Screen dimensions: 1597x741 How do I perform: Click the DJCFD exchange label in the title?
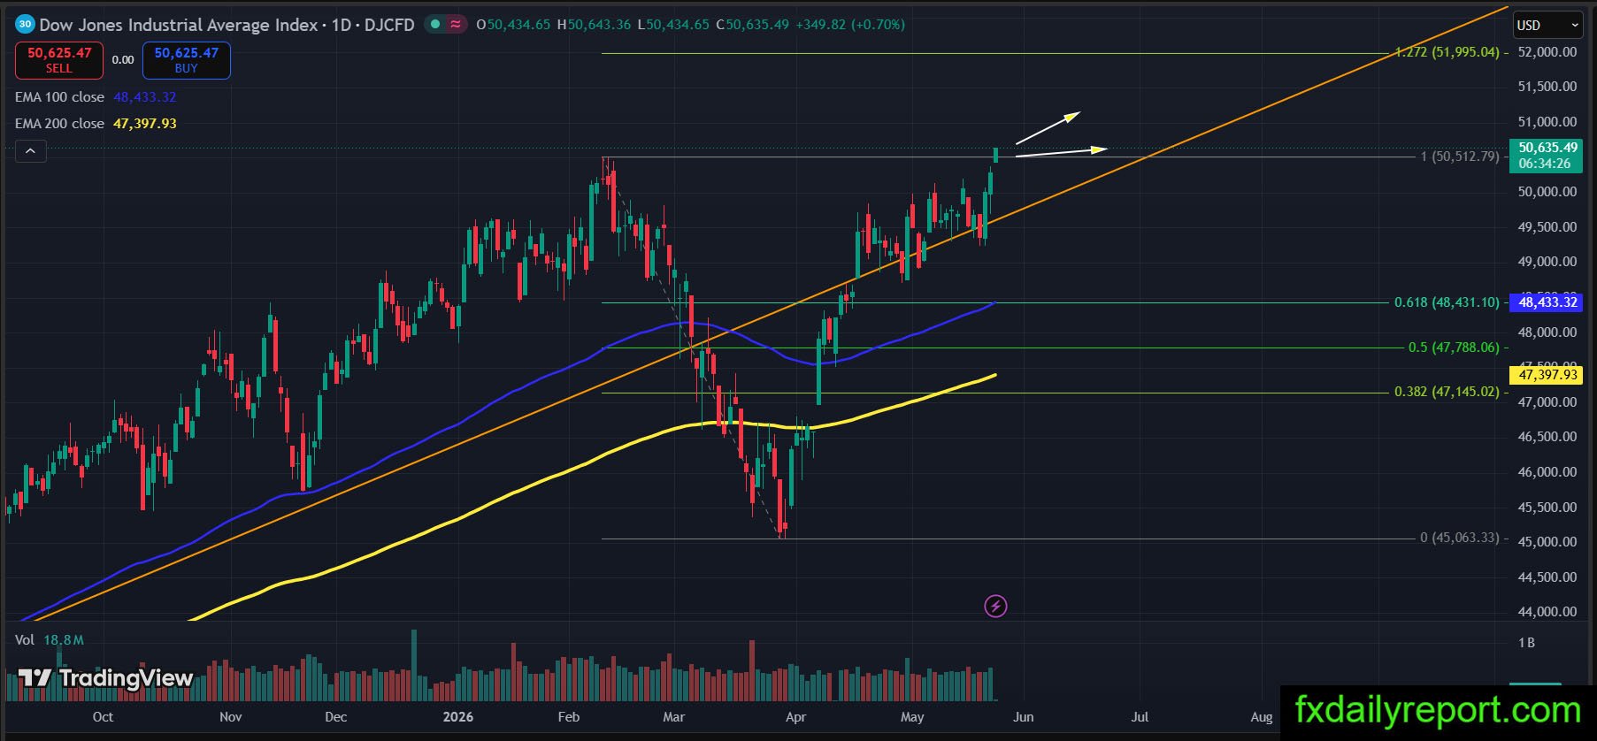click(x=389, y=25)
